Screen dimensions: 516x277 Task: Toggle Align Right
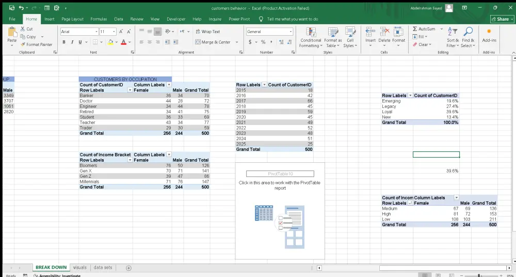tap(158, 42)
